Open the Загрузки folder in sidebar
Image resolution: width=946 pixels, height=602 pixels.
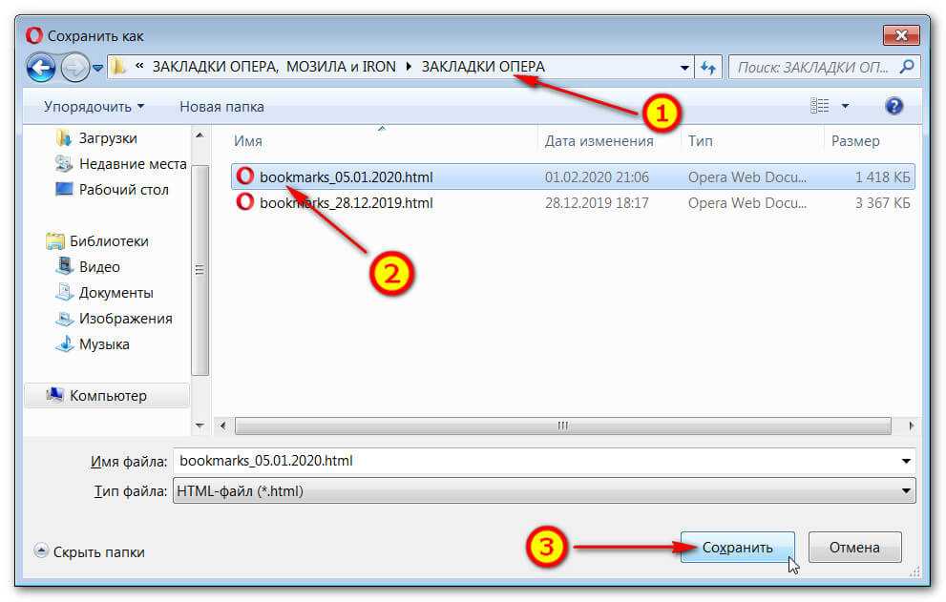coord(107,138)
